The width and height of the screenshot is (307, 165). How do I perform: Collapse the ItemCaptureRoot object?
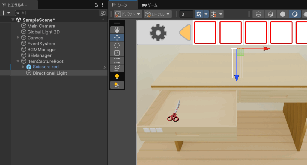[x=18, y=61]
